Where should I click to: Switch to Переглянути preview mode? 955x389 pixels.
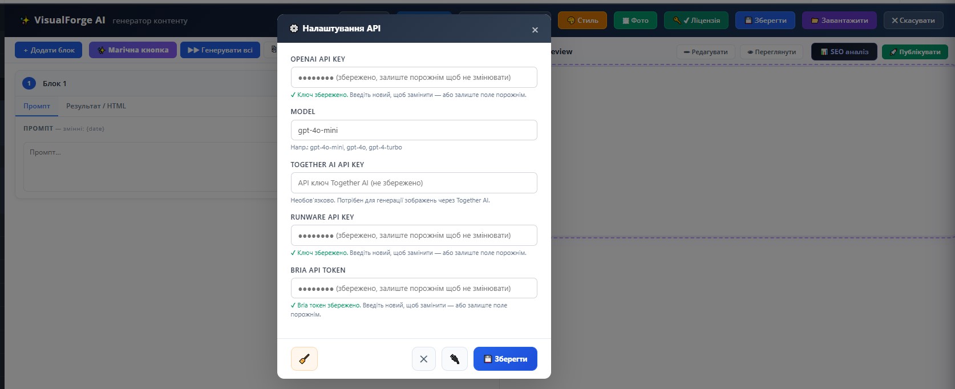[x=772, y=52]
